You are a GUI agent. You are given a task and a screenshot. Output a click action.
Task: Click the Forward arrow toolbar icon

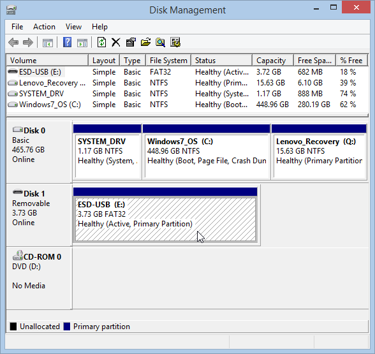click(x=28, y=43)
